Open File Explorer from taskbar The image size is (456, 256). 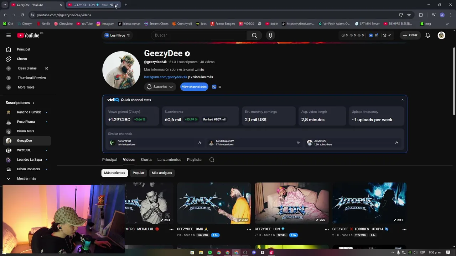(201, 252)
